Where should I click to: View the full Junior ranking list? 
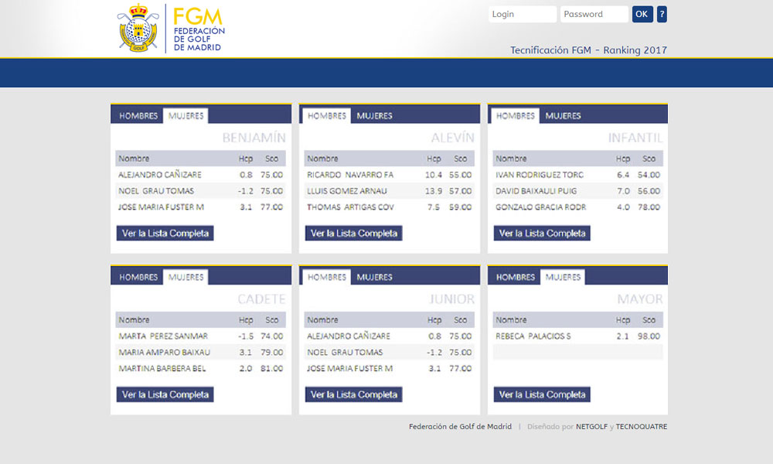pos(353,394)
